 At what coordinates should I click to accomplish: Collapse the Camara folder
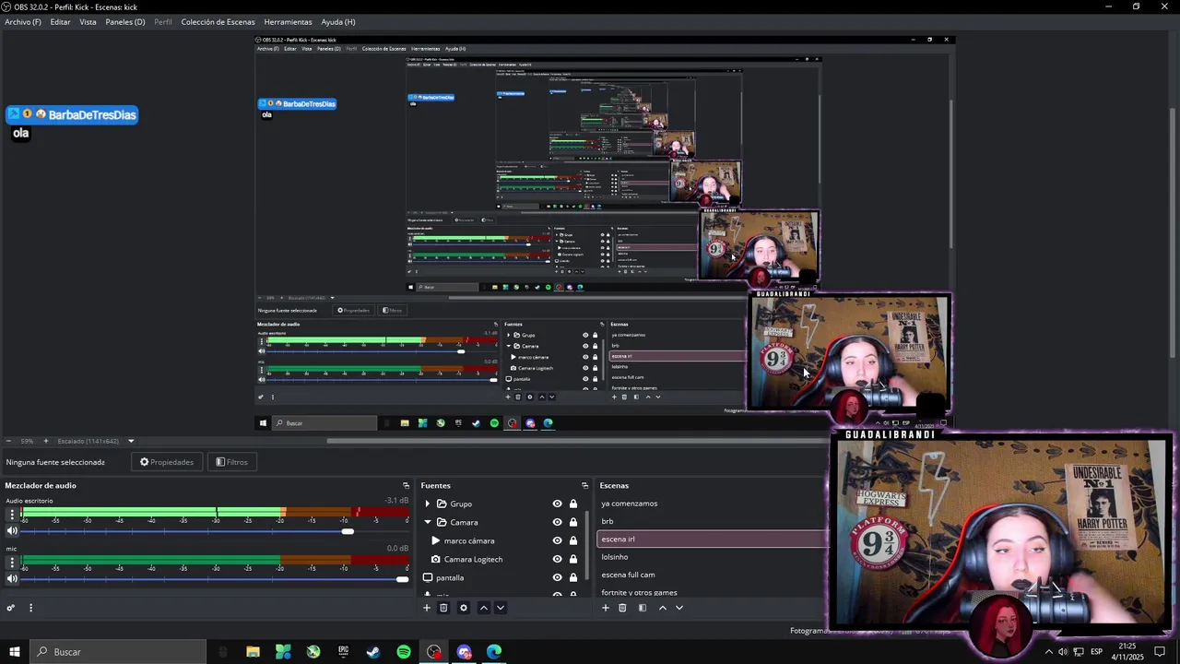pos(427,522)
